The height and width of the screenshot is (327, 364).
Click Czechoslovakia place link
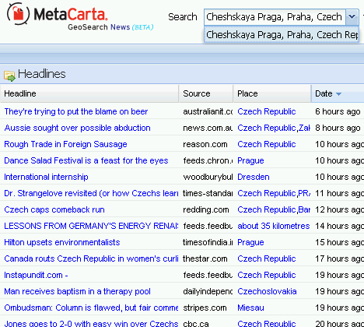pos(267,291)
